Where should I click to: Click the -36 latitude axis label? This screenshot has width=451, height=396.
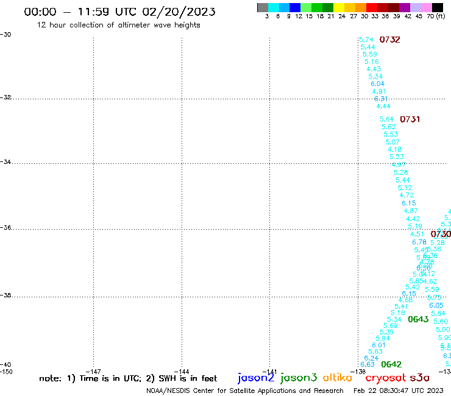pyautogui.click(x=5, y=227)
